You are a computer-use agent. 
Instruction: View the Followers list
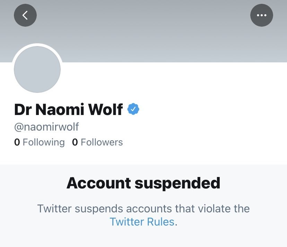pos(97,142)
